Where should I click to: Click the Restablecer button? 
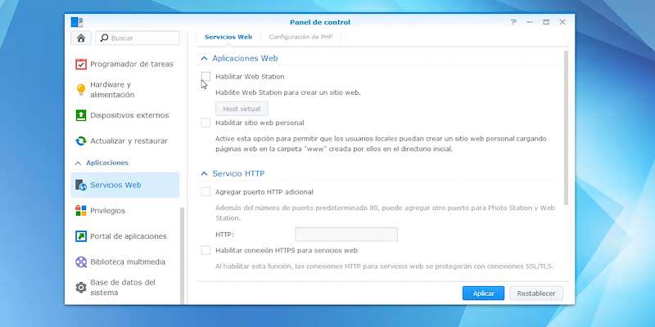pyautogui.click(x=536, y=293)
